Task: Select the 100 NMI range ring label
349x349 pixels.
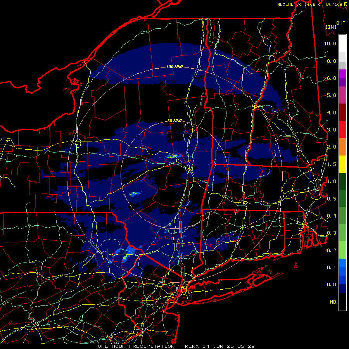Action: [174, 67]
